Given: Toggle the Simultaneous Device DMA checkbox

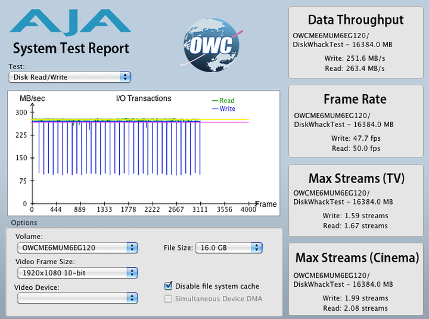Looking at the screenshot, I should pos(169,298).
